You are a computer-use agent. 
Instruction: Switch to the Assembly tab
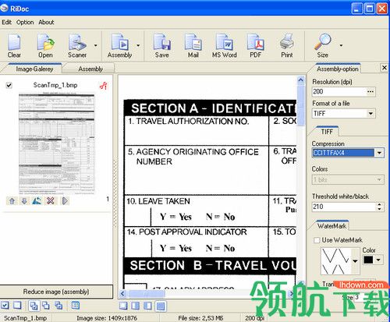tap(90, 69)
